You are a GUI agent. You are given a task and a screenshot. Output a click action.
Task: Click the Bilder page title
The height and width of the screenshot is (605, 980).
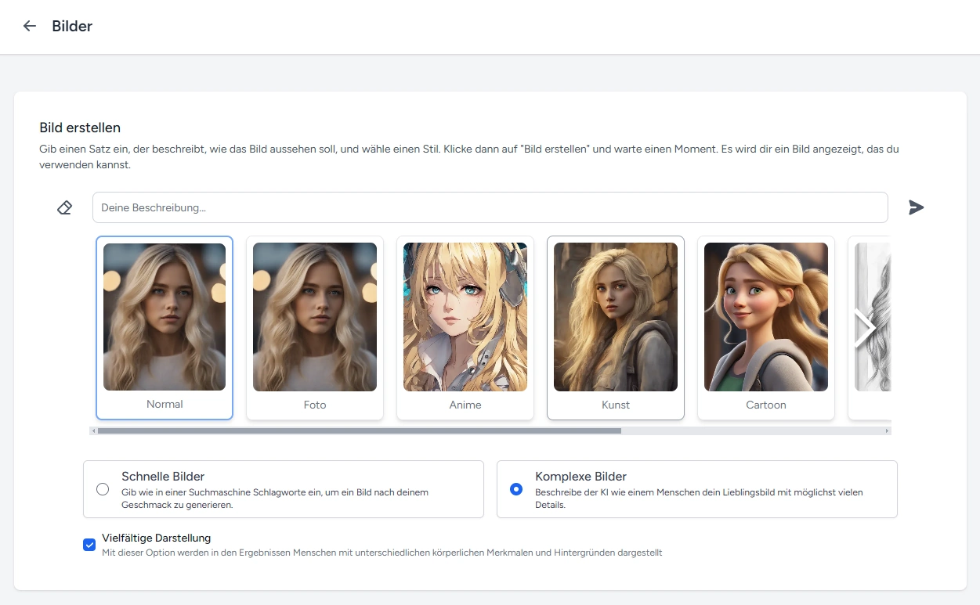(x=72, y=26)
